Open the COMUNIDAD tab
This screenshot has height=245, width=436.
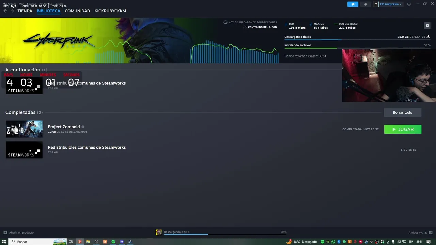(77, 11)
